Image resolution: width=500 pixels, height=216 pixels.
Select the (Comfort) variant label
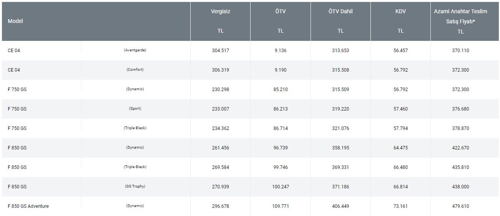coord(135,70)
